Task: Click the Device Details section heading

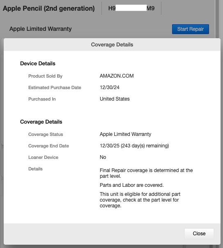Action: 38,63
